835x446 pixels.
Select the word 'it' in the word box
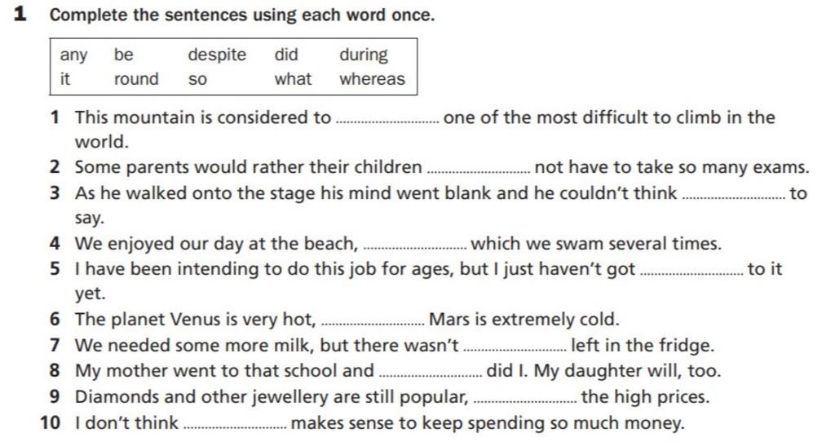click(x=65, y=79)
